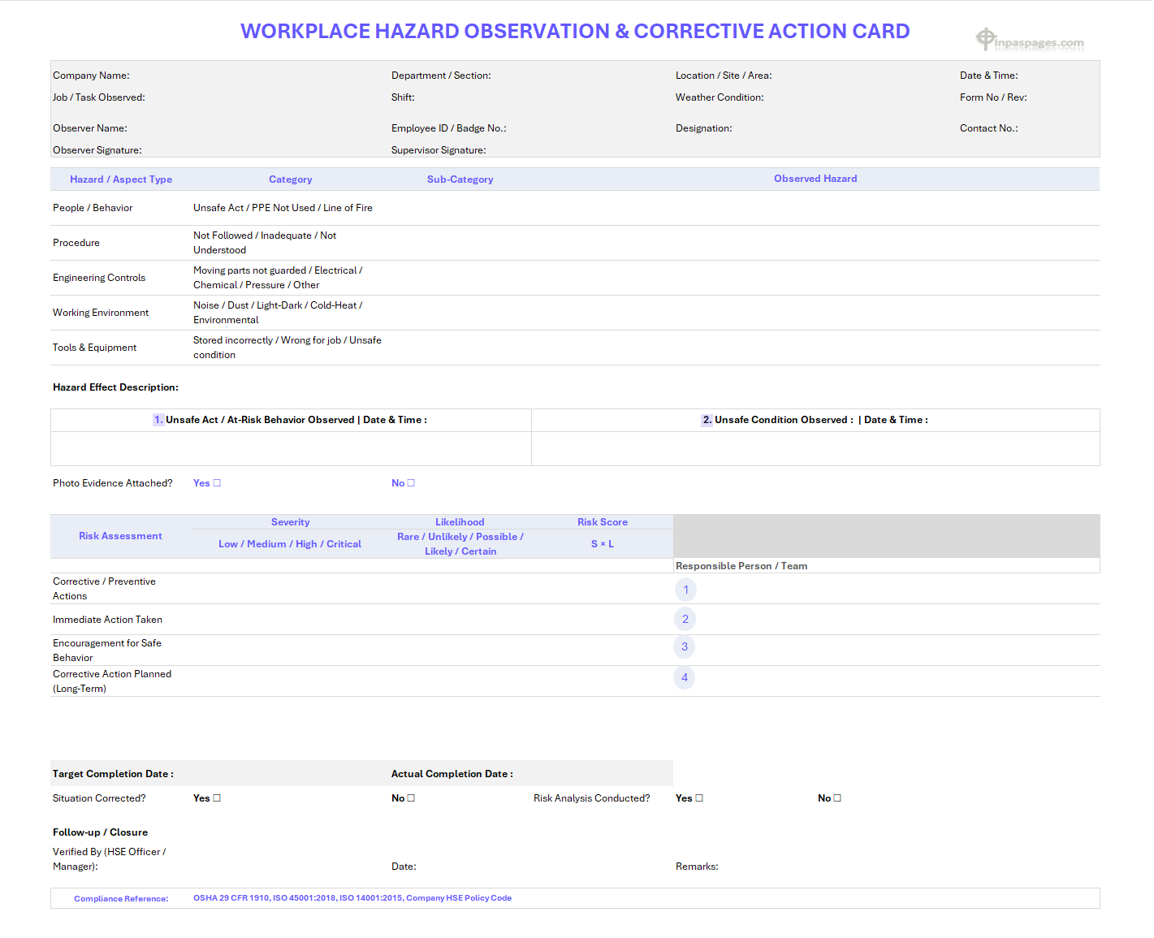The width and height of the screenshot is (1154, 938).
Task: Check No for Photo Evidence Attached
Action: tap(412, 482)
